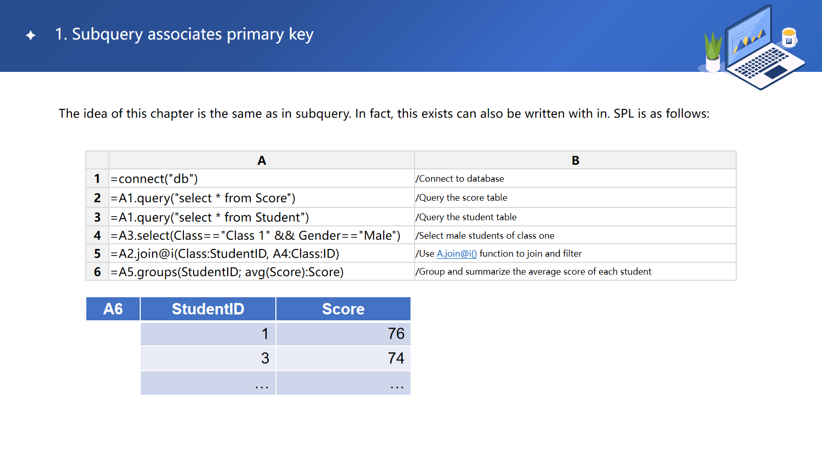The image size is (822, 462).
Task: Select the result cell showing score 76
Action: pos(343,334)
